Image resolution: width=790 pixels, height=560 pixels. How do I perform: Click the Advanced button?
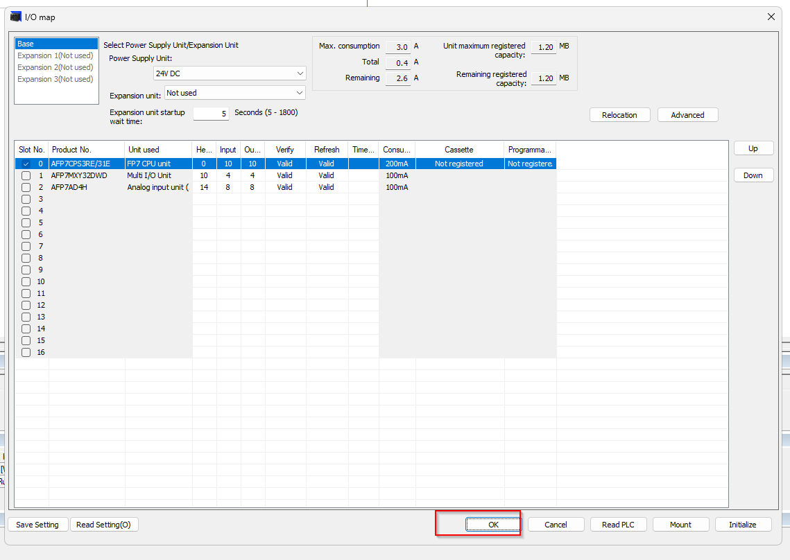[x=687, y=115]
